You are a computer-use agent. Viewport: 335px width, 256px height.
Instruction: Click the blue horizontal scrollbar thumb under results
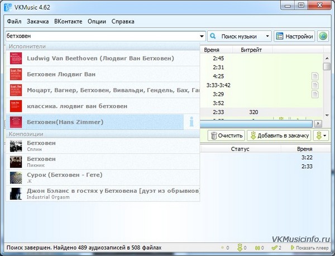coord(256,124)
